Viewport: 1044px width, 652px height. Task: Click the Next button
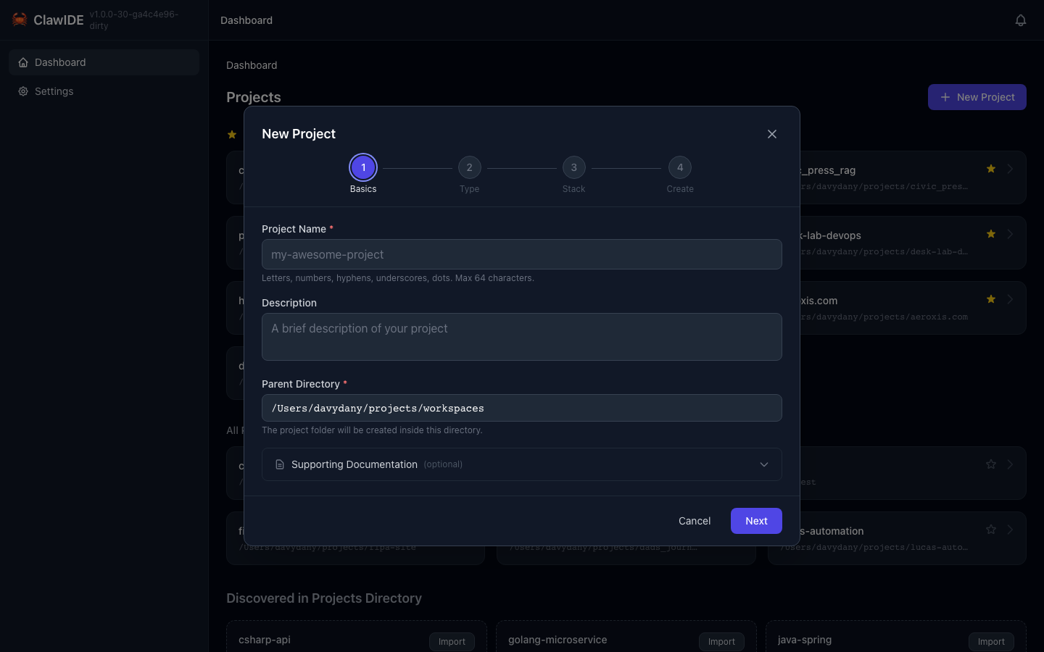[756, 521]
